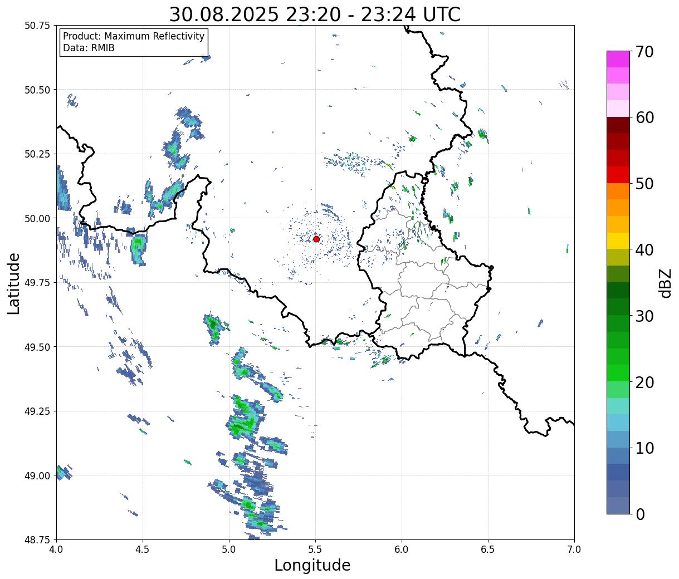Click the magenta top colorbar swatch
The image size is (679, 579).
pyautogui.click(x=618, y=59)
